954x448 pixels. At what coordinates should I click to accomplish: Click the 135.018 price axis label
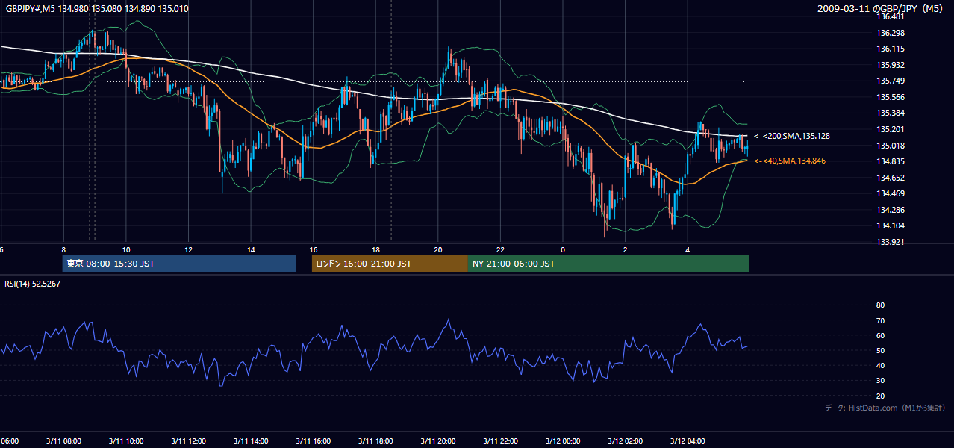pos(891,146)
